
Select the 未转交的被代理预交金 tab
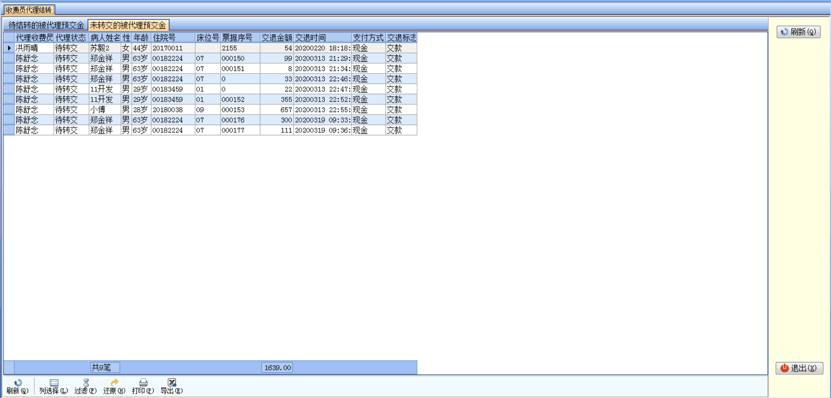pyautogui.click(x=128, y=26)
